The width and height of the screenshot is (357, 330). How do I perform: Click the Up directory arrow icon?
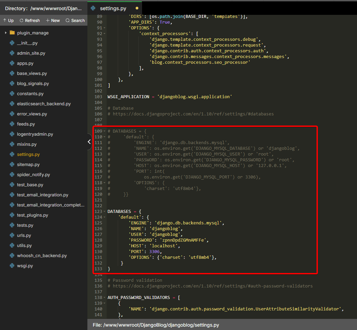point(5,21)
